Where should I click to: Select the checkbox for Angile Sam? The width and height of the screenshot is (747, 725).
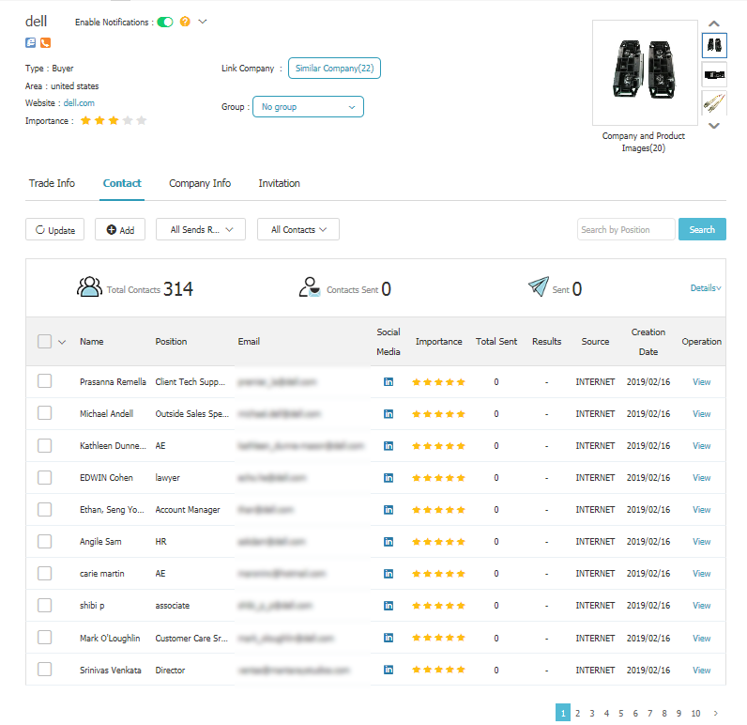[x=44, y=541]
